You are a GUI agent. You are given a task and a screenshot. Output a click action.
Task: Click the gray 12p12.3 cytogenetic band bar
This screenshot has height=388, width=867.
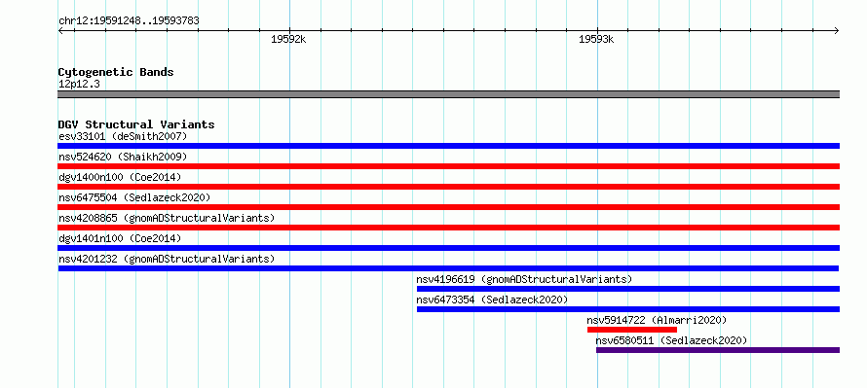[448, 94]
